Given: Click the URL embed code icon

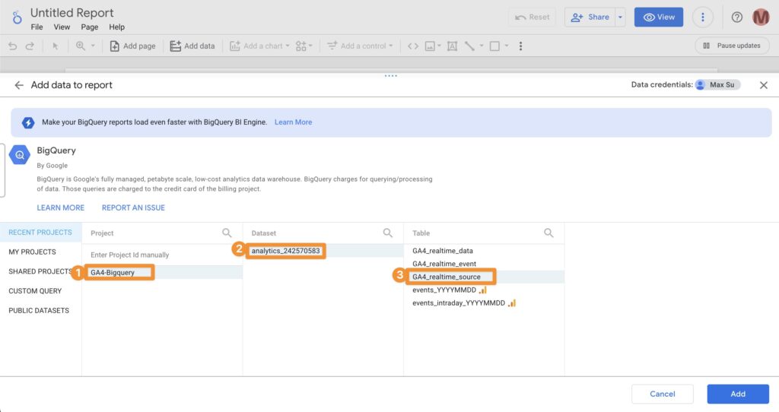Looking at the screenshot, I should [413, 46].
